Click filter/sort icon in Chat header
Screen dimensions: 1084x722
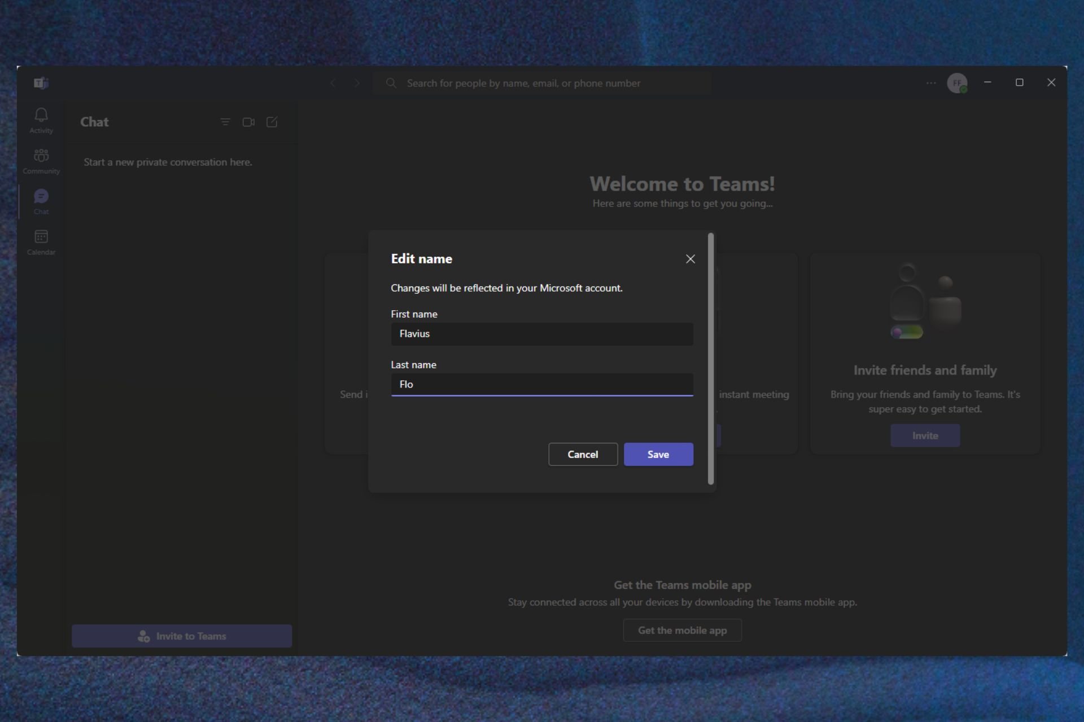pyautogui.click(x=225, y=122)
